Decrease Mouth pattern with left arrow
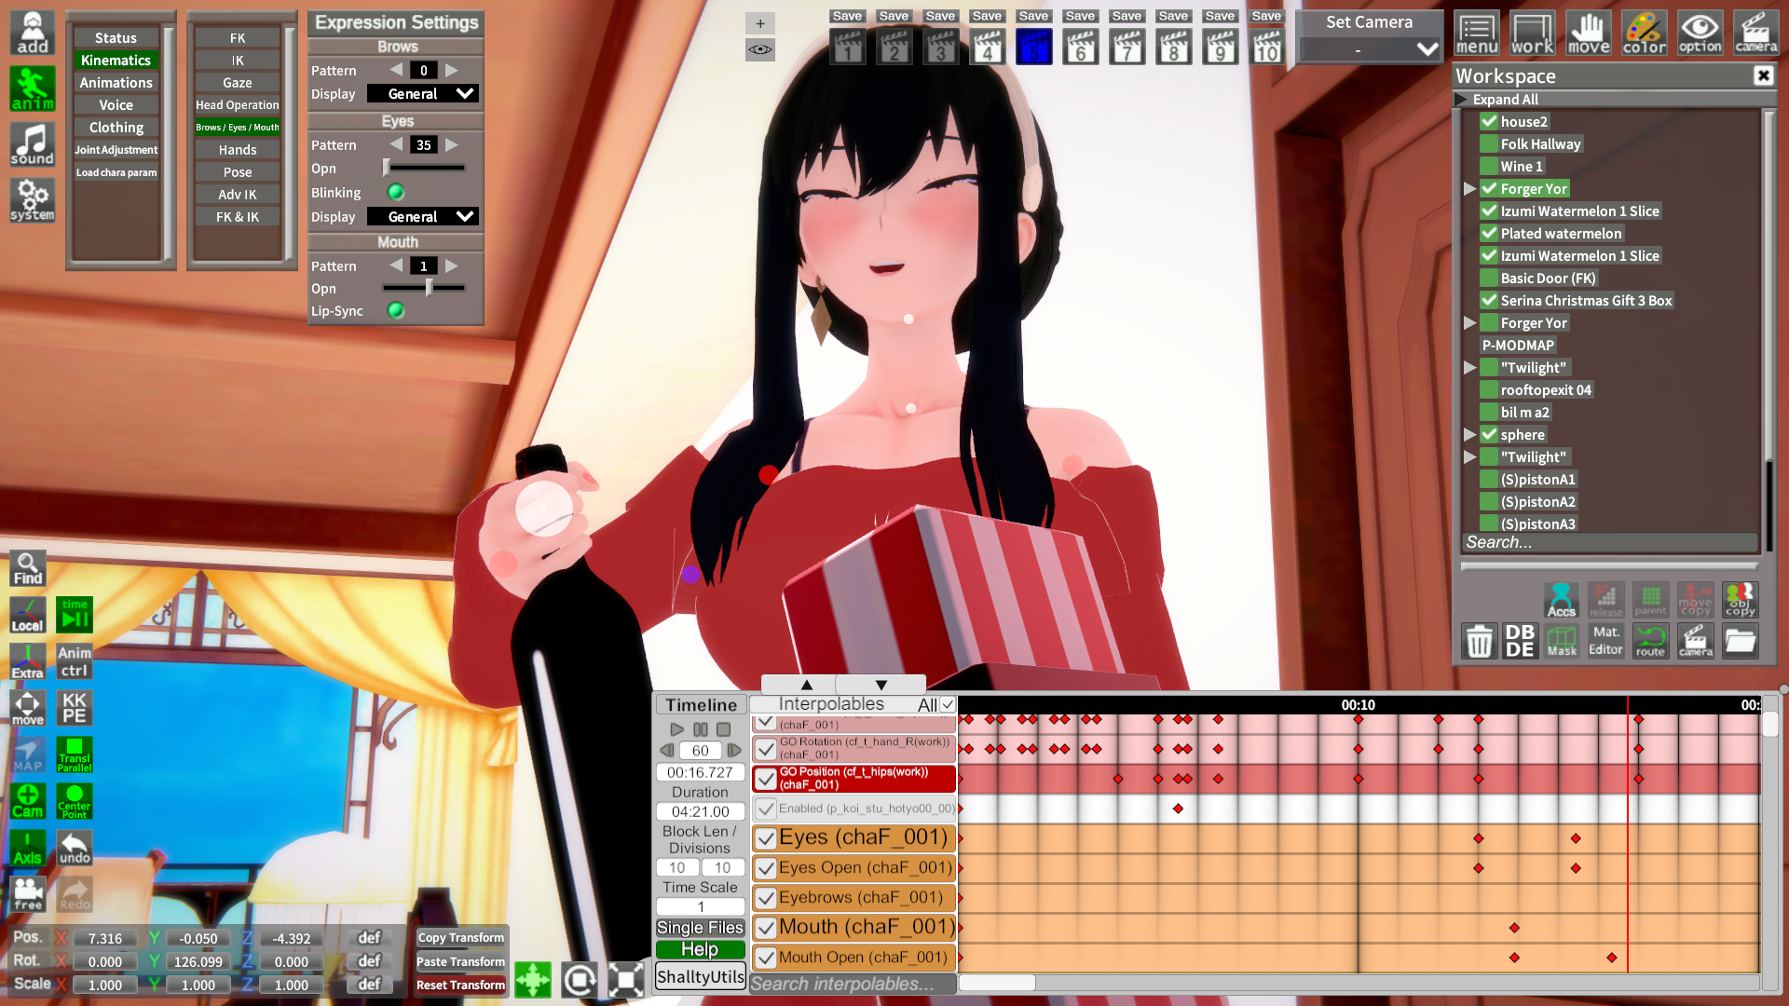Image resolution: width=1789 pixels, height=1006 pixels. tap(396, 265)
